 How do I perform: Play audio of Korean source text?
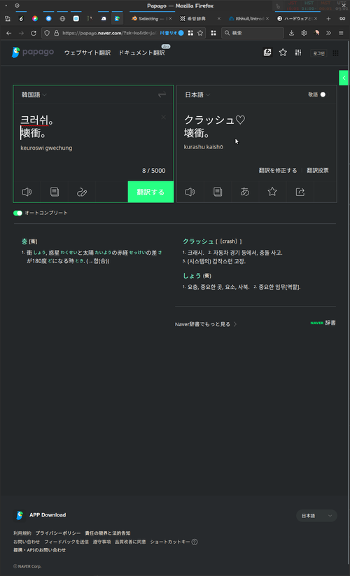(x=27, y=192)
